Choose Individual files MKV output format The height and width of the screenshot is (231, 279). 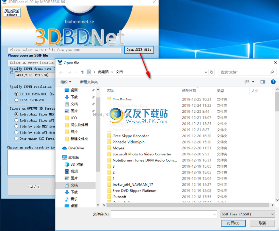(x=16, y=114)
